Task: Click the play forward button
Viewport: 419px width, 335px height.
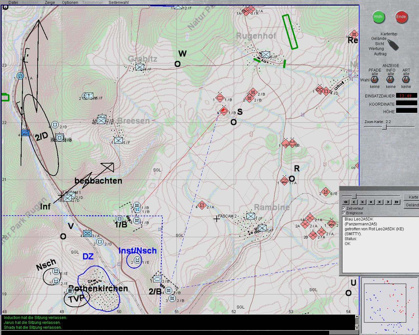Action: coord(388,202)
